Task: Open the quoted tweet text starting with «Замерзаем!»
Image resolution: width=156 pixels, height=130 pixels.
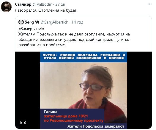Action: click(74, 37)
